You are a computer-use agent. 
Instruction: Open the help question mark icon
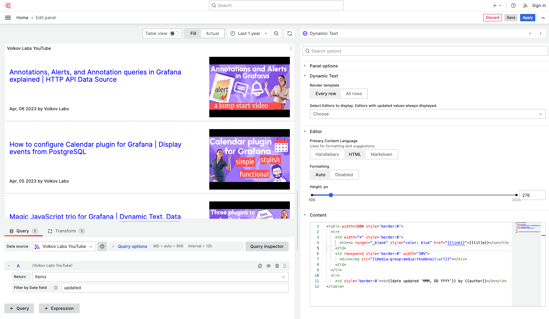click(513, 5)
